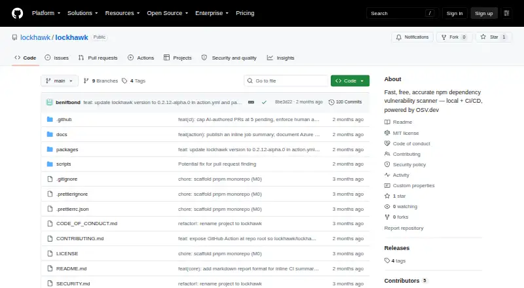Click the tags icon under Releases
Screen dimensions: 524x288
(x=387, y=261)
